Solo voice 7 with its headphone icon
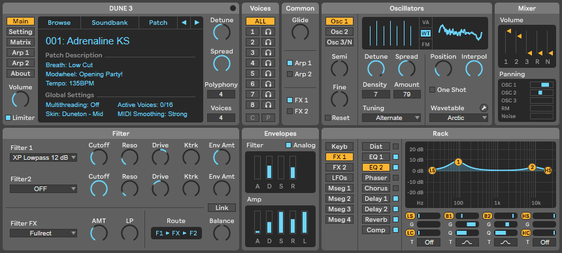Viewport: 562px width, 253px height. coord(268,94)
